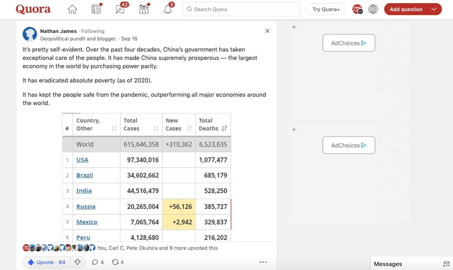453x270 pixels.
Task: Open the Spaces people icon
Action: click(144, 9)
